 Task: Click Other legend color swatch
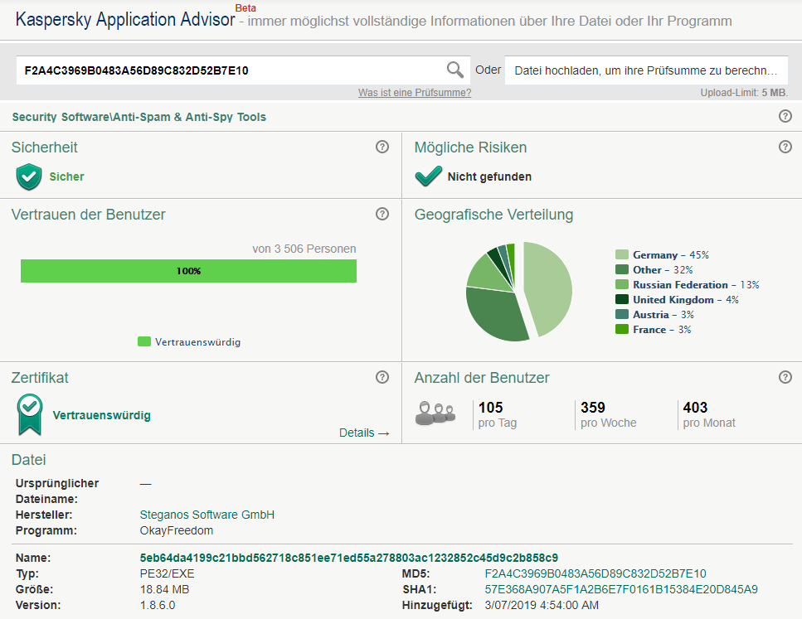[621, 269]
